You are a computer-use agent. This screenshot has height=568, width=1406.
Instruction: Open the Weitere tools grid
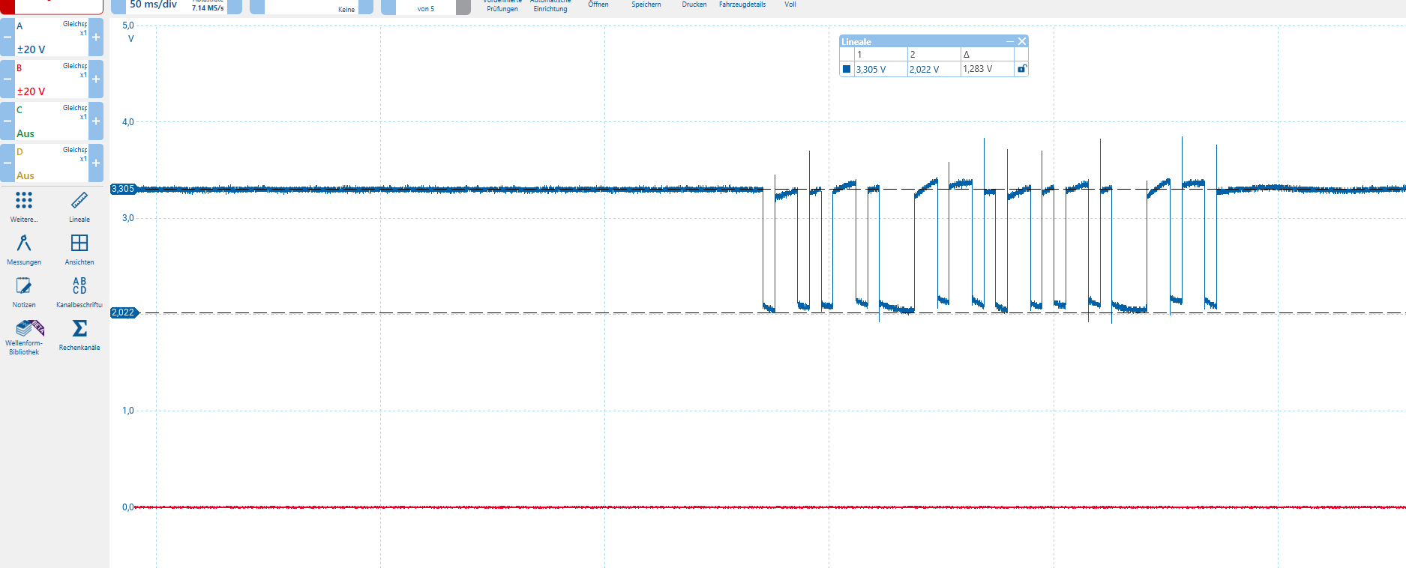point(24,207)
